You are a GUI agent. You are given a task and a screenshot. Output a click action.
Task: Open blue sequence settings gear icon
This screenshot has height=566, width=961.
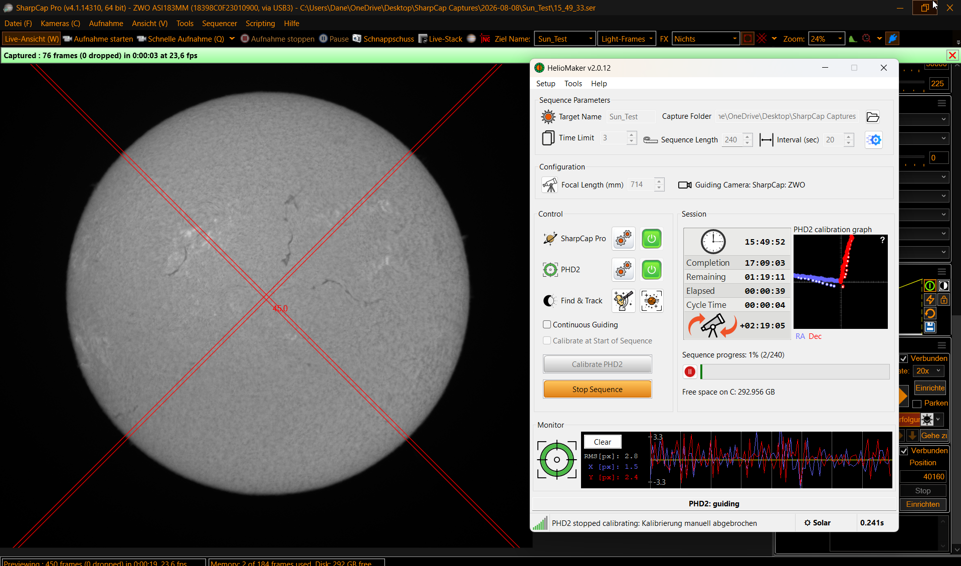click(874, 140)
